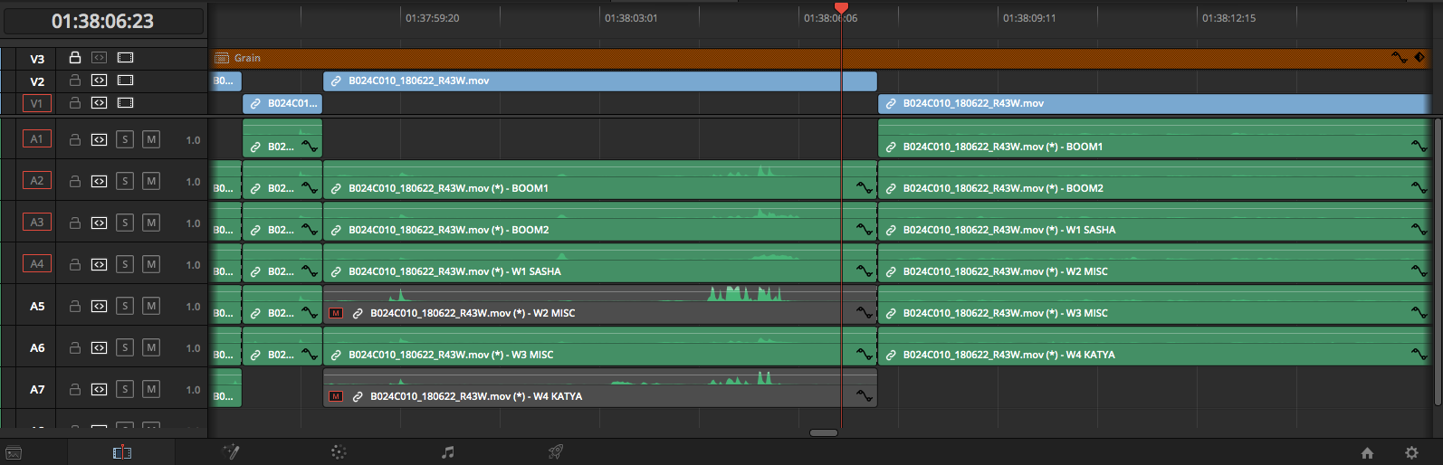Unlock track V3 with the lock icon
This screenshot has width=1443, height=465.
pos(75,58)
